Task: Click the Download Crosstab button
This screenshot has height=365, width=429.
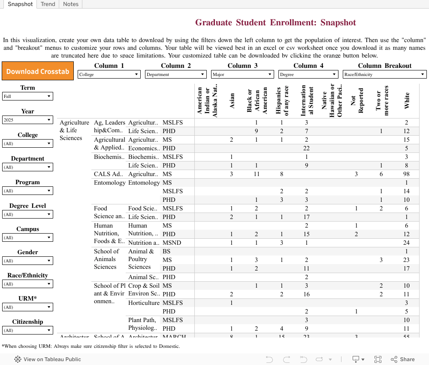Action: pyautogui.click(x=37, y=70)
